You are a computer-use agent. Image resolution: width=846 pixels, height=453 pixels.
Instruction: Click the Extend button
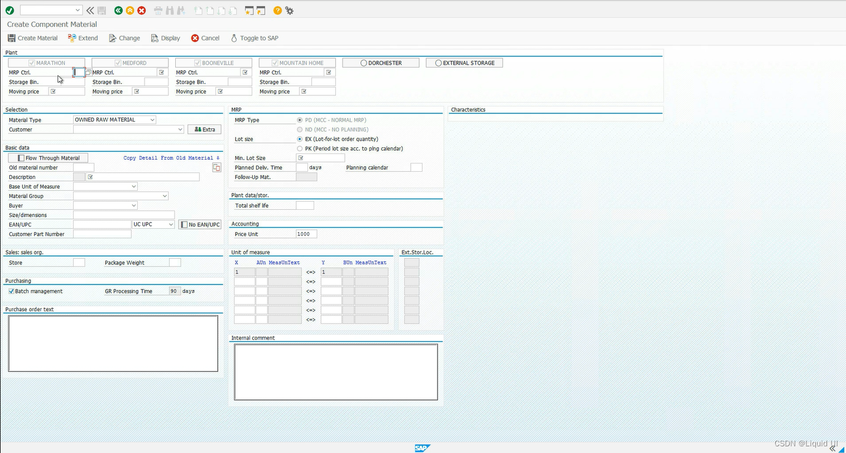click(x=83, y=38)
